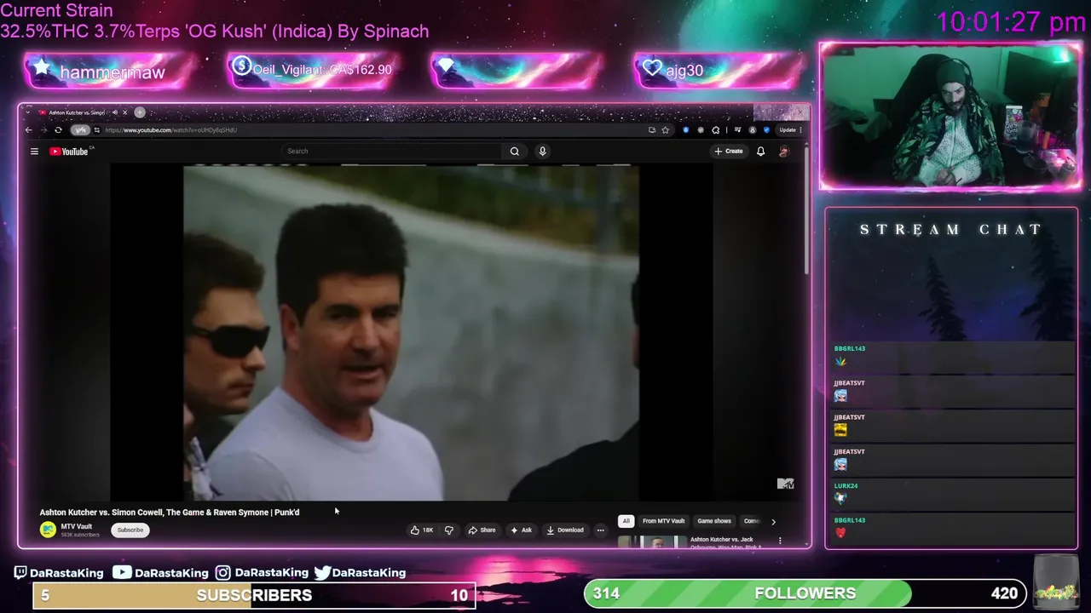
Task: Open a new browser tab
Action: tap(140, 112)
